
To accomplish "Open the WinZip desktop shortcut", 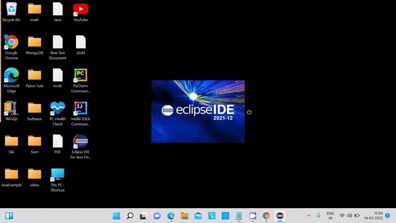I will (x=11, y=111).
